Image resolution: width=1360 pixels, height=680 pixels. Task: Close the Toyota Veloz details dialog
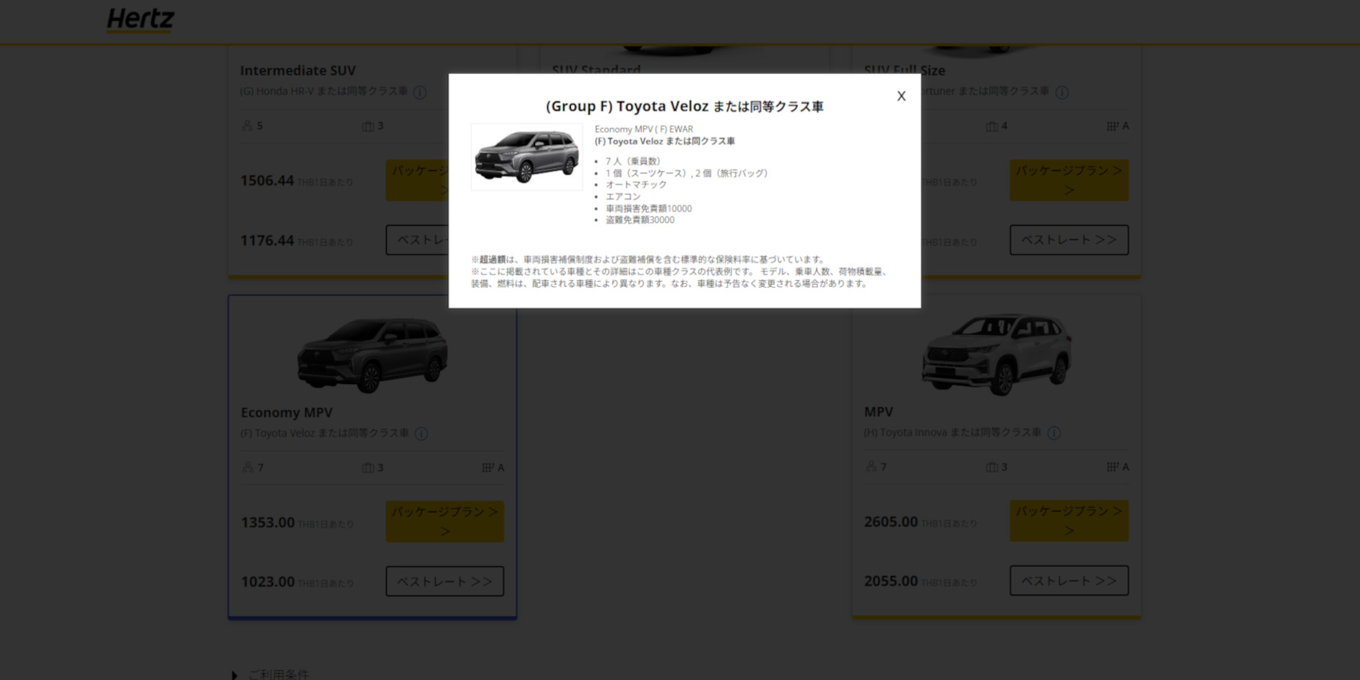click(900, 96)
